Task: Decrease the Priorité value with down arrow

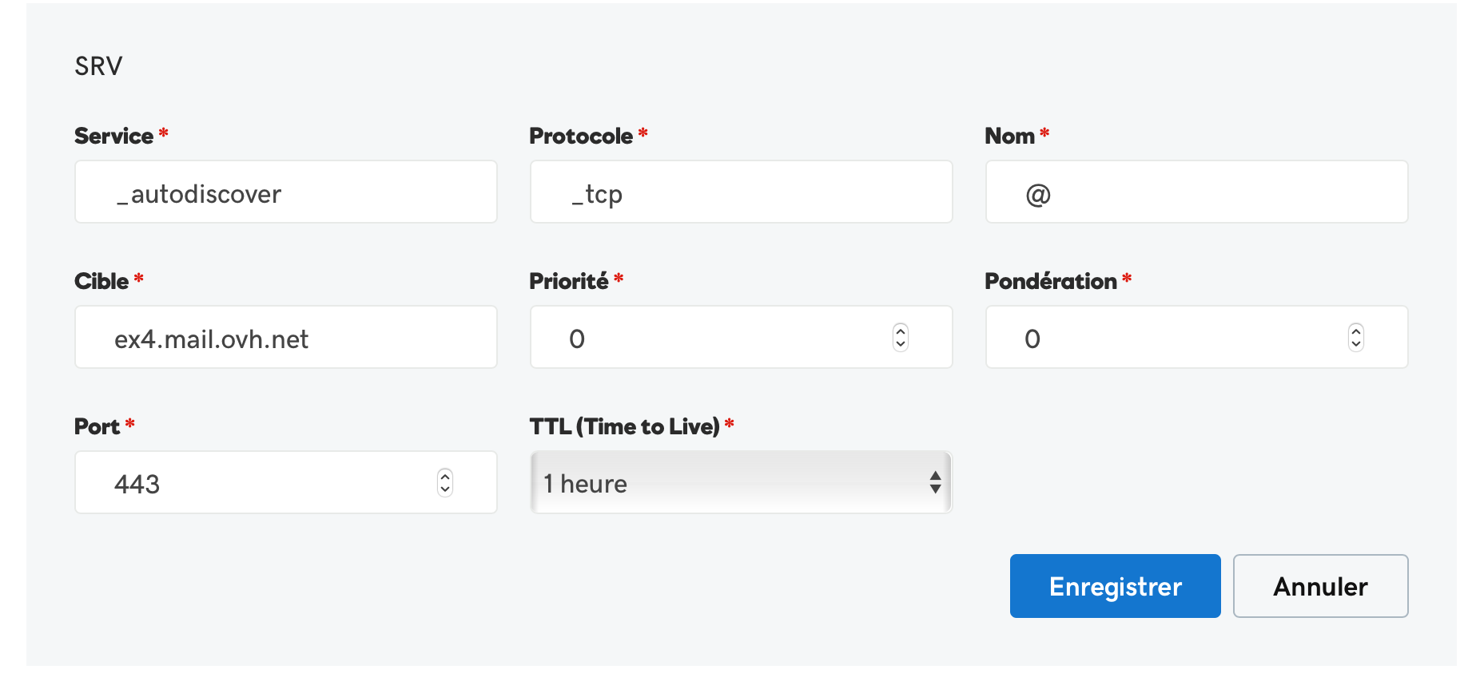Action: click(901, 344)
